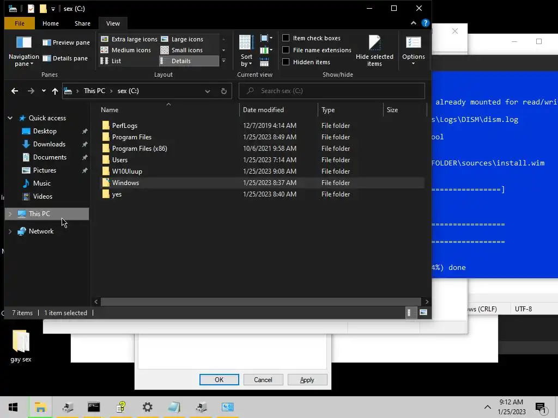Sort by the Type column header
558x418 pixels.
[x=350, y=110]
